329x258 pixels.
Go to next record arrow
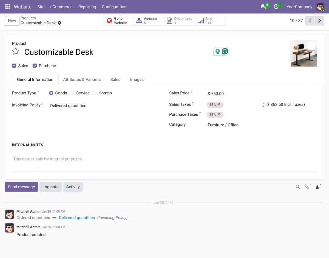click(x=319, y=21)
